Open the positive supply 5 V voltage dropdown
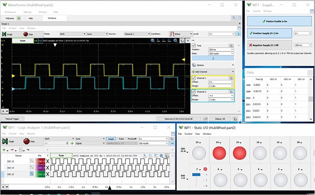The height and width of the screenshot is (195, 315). (x=302, y=33)
